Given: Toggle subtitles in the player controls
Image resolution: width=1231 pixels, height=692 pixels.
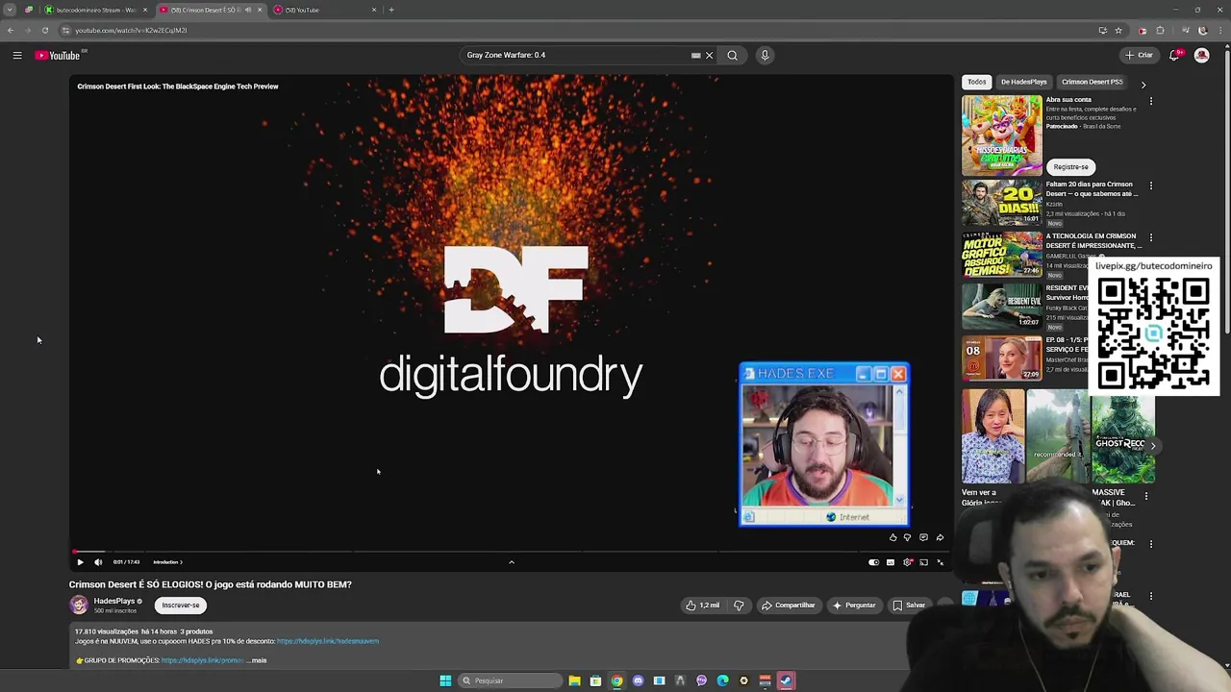Looking at the screenshot, I should pyautogui.click(x=891, y=562).
